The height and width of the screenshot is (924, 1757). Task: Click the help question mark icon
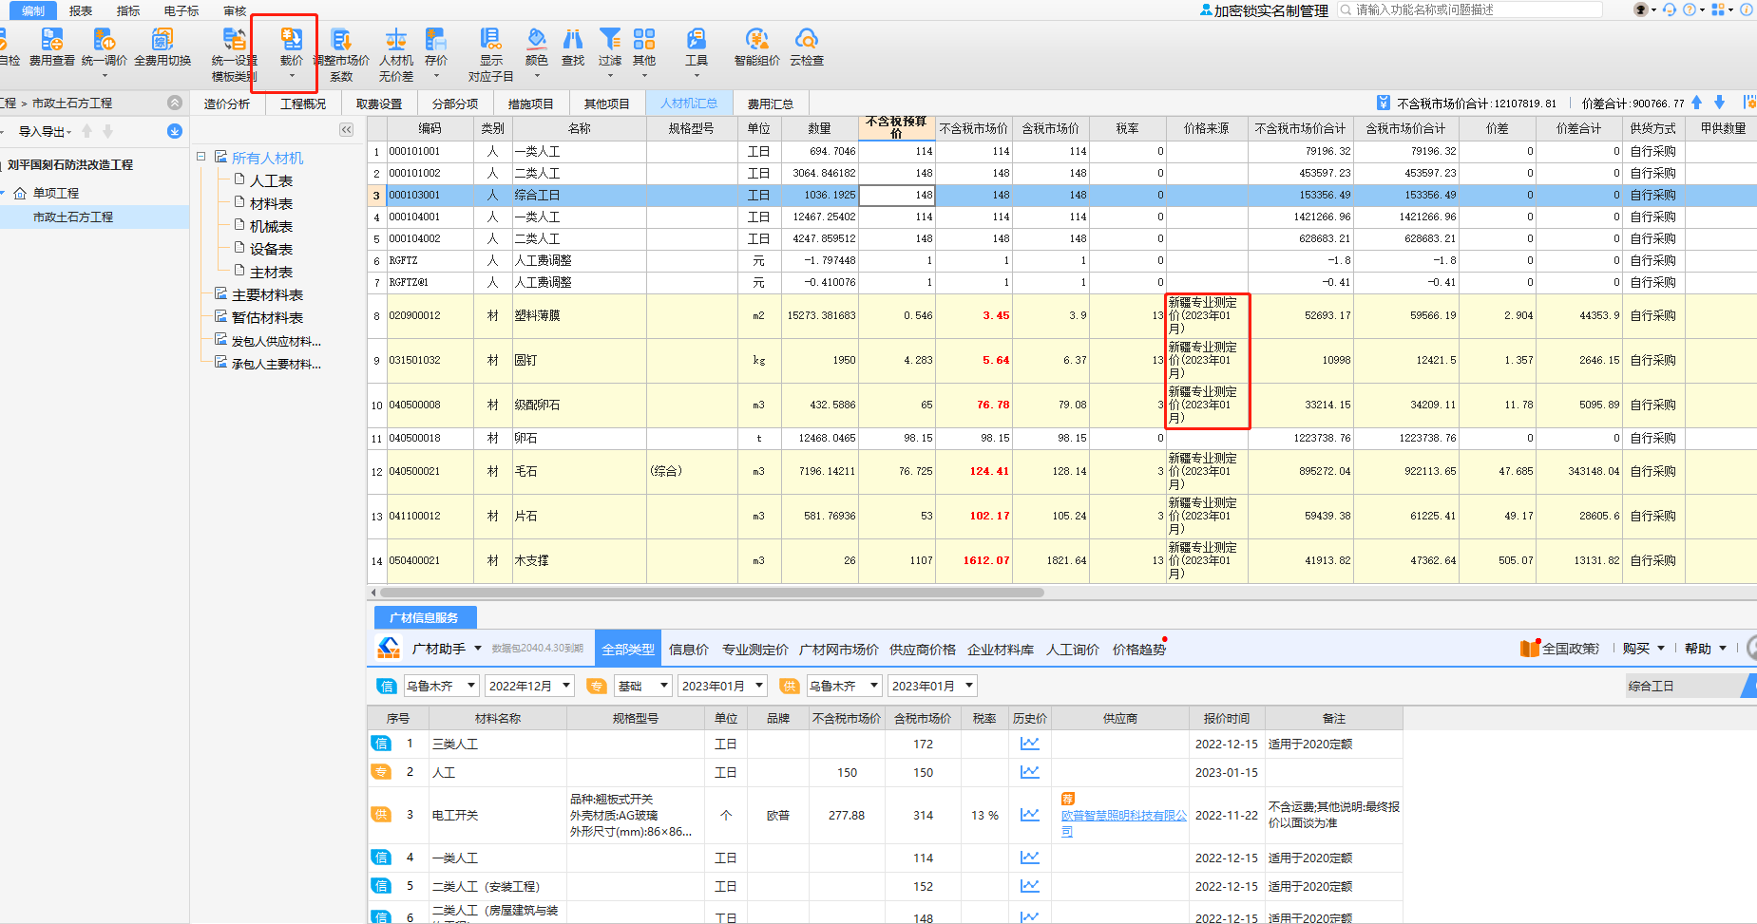[1690, 9]
